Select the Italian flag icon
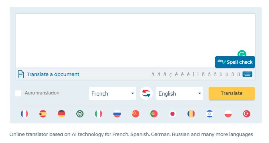Image resolution: width=269 pixels, height=143 pixels. [x=99, y=114]
